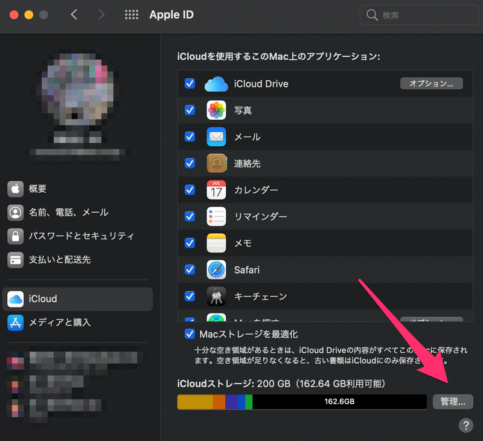The image size is (483, 441).
Task: Go back with the left chevron
Action: pyautogui.click(x=74, y=14)
